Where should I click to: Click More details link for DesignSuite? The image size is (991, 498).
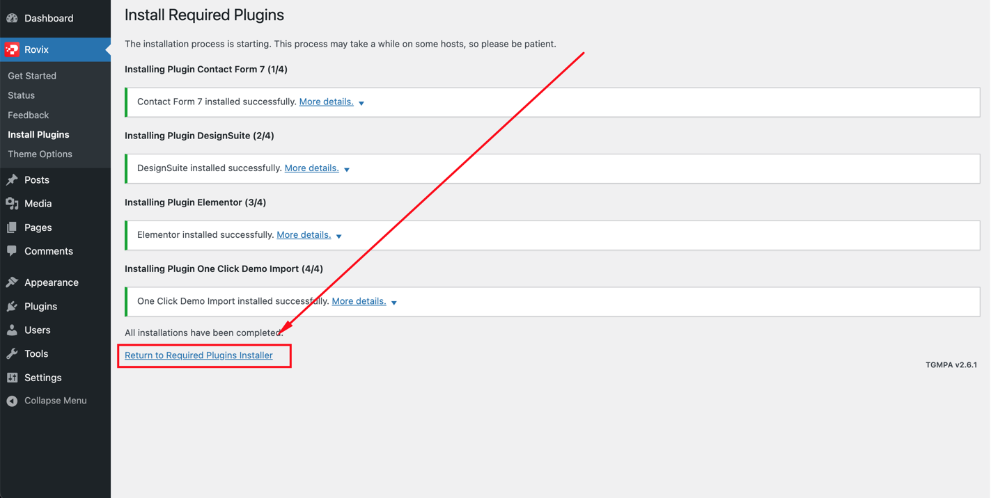click(312, 168)
